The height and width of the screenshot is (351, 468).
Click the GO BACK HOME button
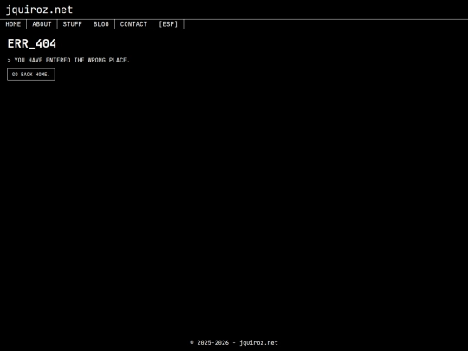(x=31, y=75)
